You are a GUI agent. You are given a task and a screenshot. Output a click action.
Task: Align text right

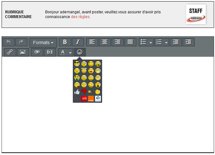118,42
